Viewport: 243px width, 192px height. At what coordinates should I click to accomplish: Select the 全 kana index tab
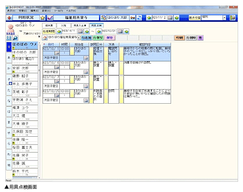[x=9, y=47]
